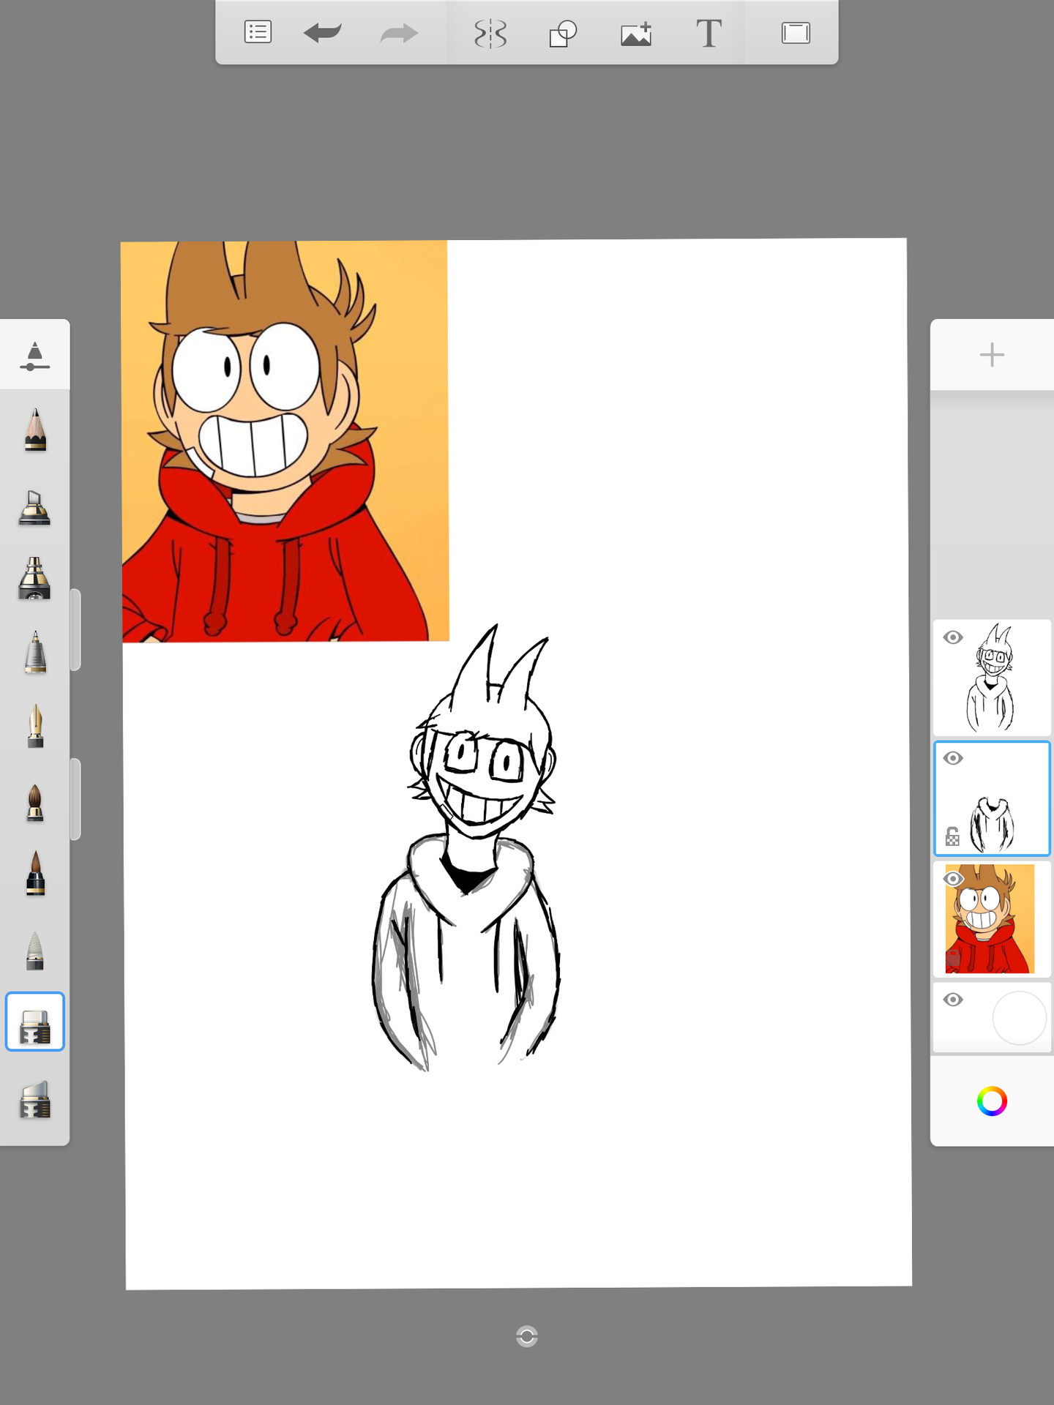The width and height of the screenshot is (1054, 1405).
Task: Select the fountain ink pen brush
Action: [35, 726]
